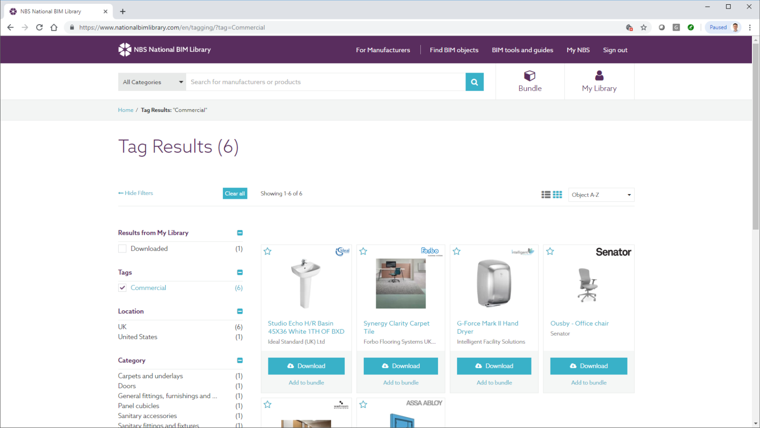Open Chrome three-dot menu
The width and height of the screenshot is (760, 428).
[750, 28]
